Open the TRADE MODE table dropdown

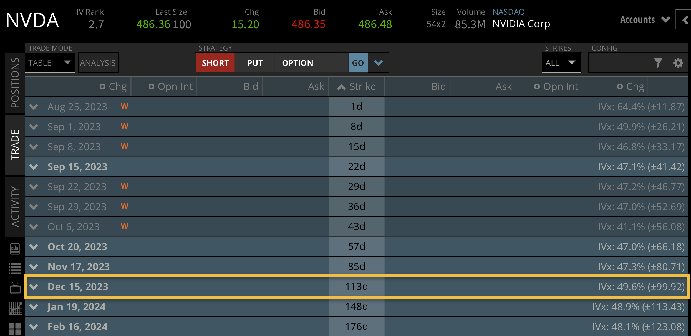50,63
